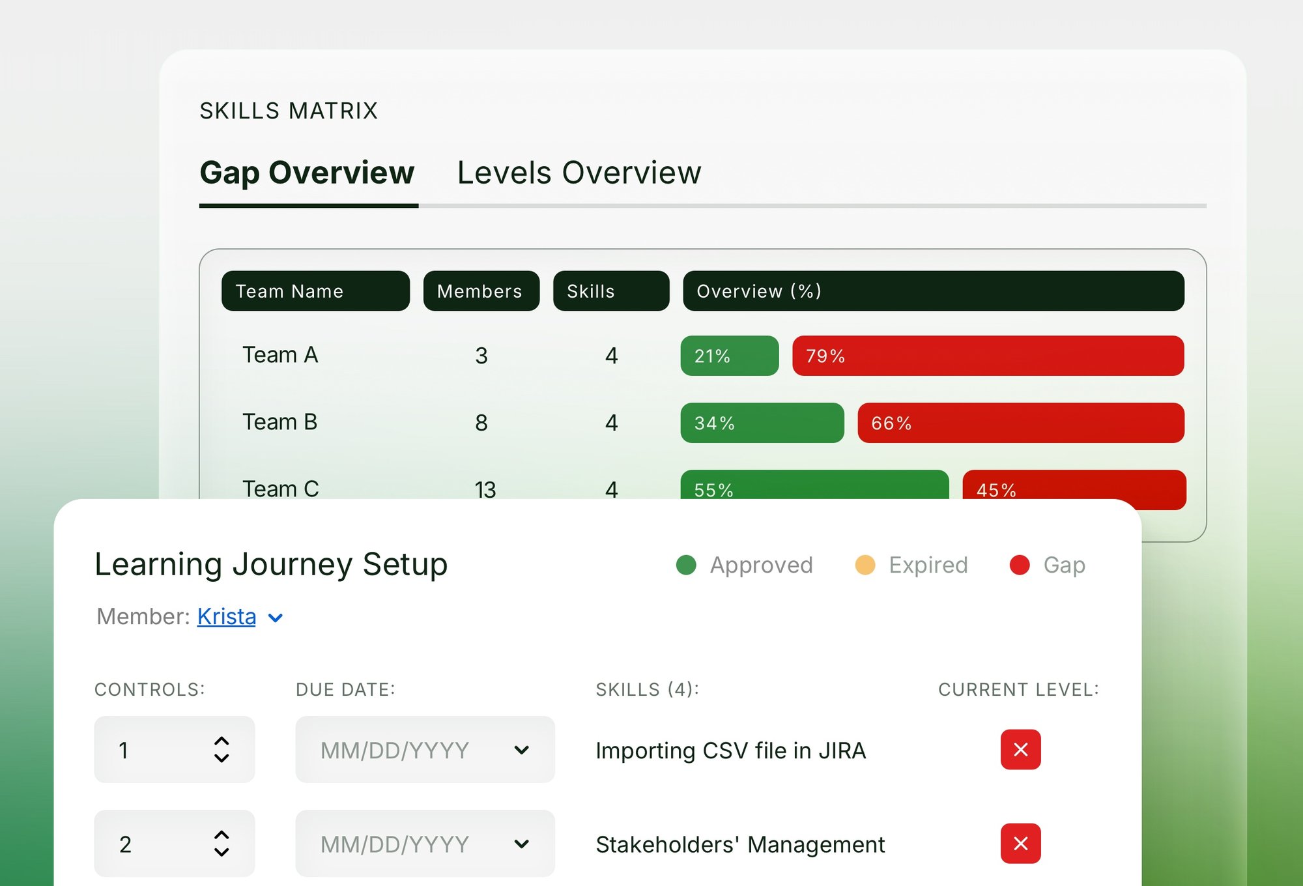Viewport: 1303px width, 886px height.
Task: Open due date field for Stakeholders' Management
Action: (425, 843)
